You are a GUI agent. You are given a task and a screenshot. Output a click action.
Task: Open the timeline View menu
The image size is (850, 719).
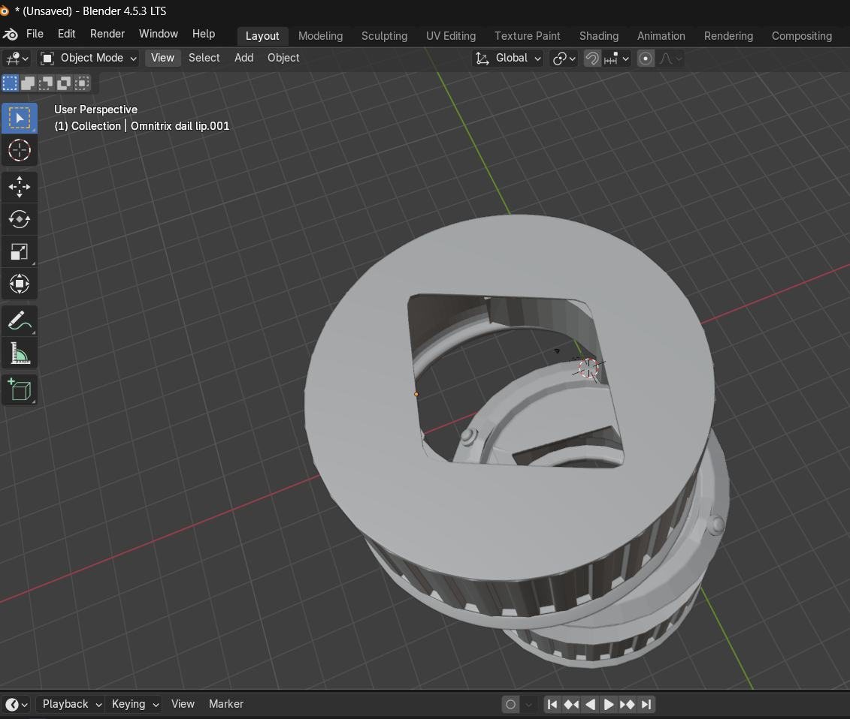(183, 704)
